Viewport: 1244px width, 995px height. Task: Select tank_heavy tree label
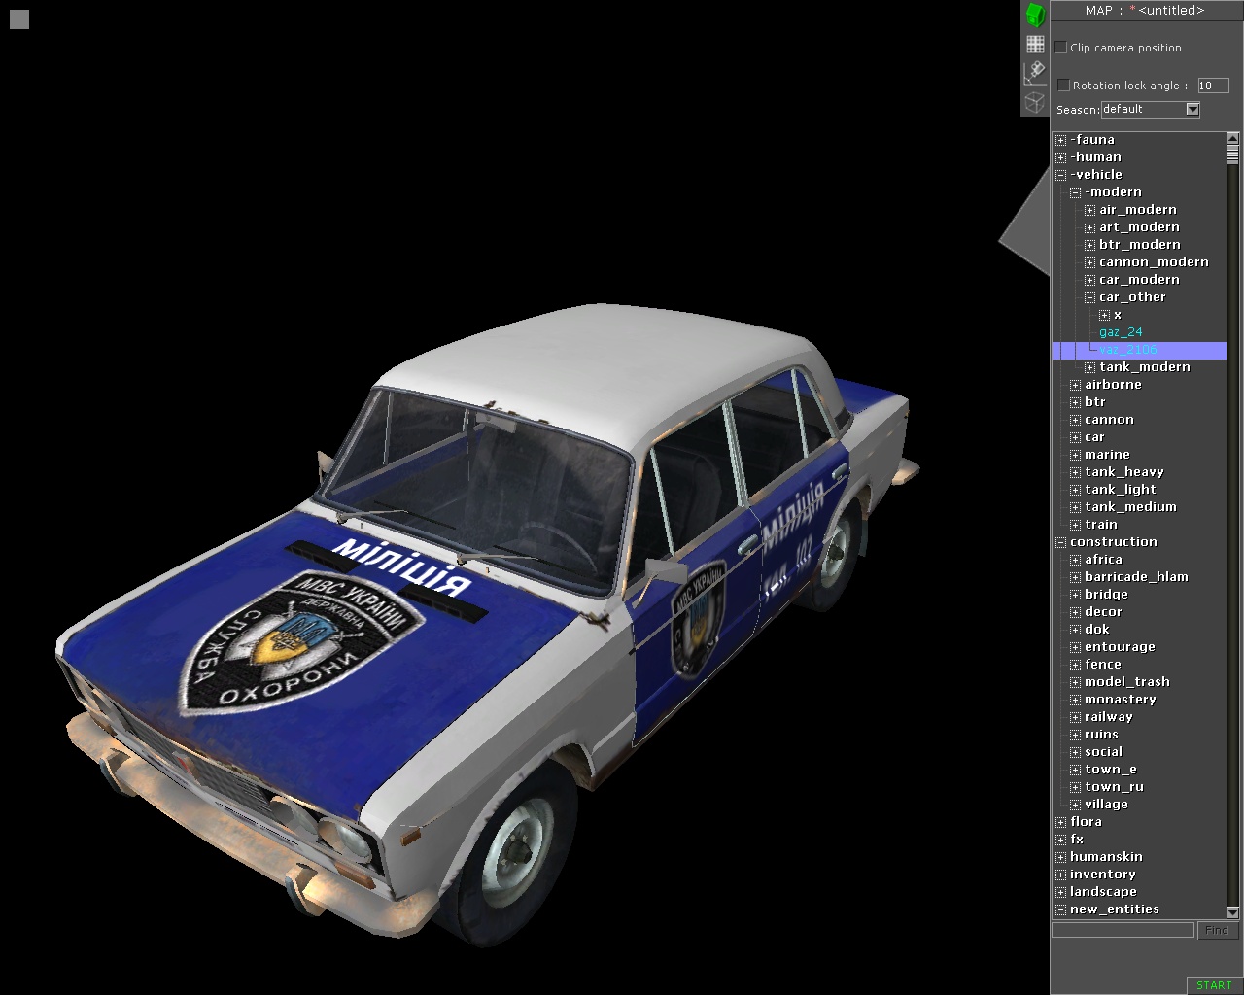1124,472
